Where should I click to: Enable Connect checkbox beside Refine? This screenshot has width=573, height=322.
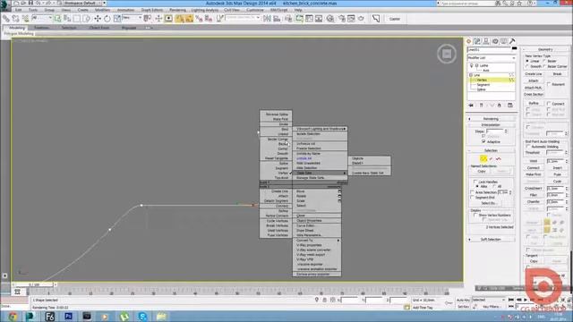pyautogui.click(x=549, y=104)
